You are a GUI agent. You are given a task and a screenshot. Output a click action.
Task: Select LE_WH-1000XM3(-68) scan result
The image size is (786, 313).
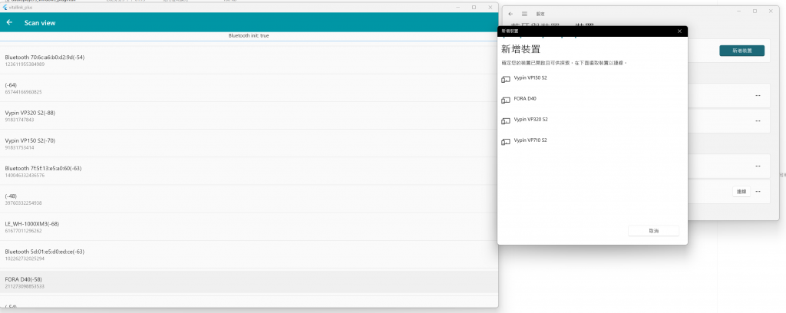pos(249,227)
